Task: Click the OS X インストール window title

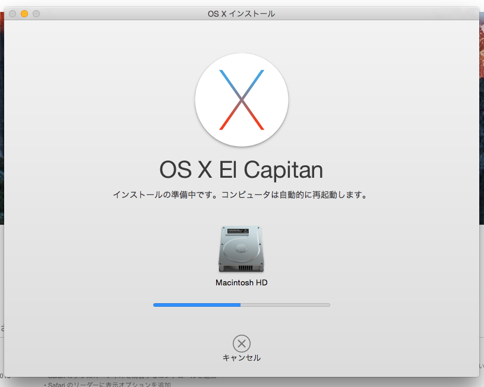Action: [241, 14]
